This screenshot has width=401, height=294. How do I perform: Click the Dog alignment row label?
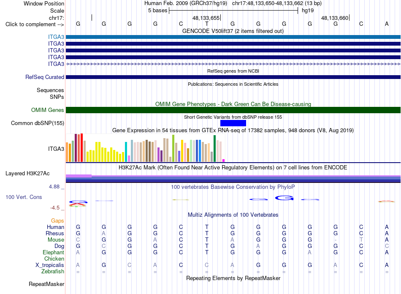(x=60, y=246)
